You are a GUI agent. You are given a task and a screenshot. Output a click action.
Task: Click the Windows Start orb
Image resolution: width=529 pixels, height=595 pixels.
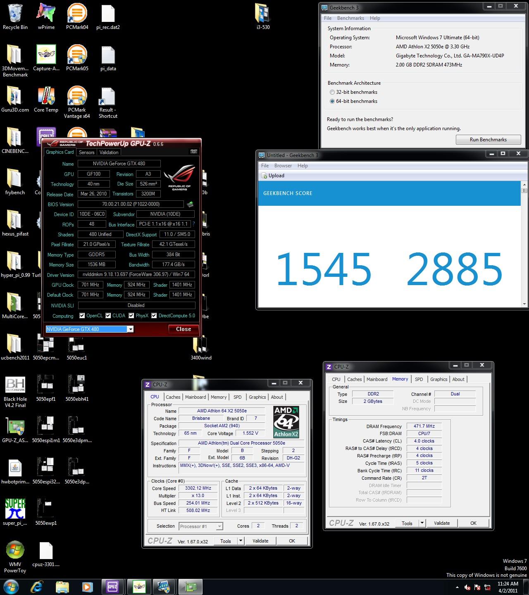pyautogui.click(x=10, y=586)
